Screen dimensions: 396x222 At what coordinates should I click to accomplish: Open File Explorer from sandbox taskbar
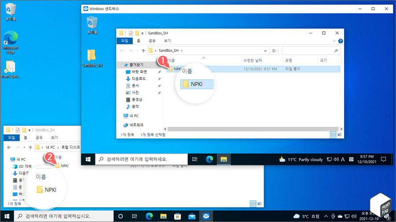(224, 159)
